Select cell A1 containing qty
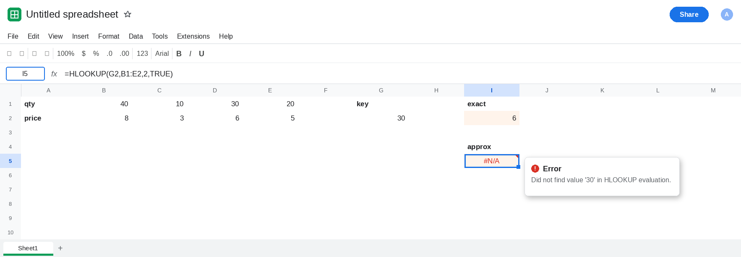 [49, 104]
